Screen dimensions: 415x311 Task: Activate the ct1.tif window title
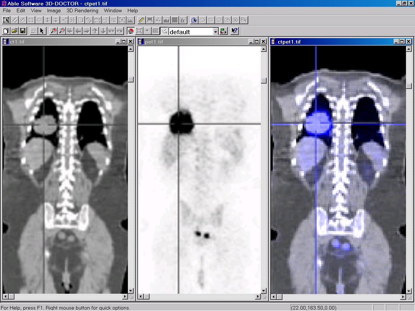click(17, 42)
